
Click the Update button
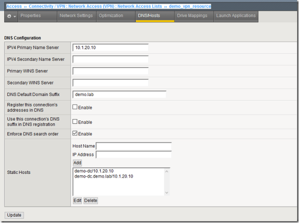(14, 215)
